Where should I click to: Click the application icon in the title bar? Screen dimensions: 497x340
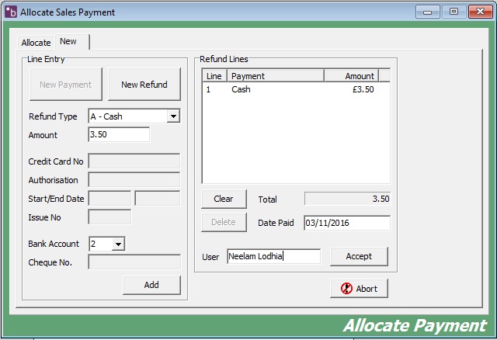tap(11, 12)
